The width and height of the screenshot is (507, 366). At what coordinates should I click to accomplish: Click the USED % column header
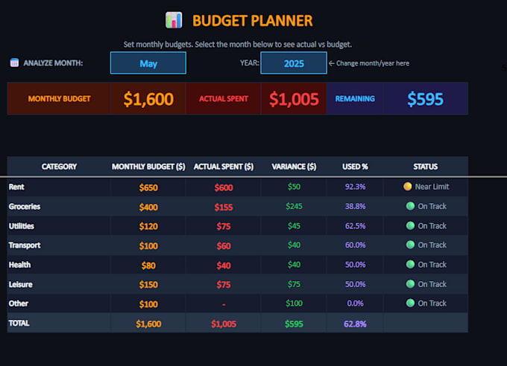pos(355,167)
